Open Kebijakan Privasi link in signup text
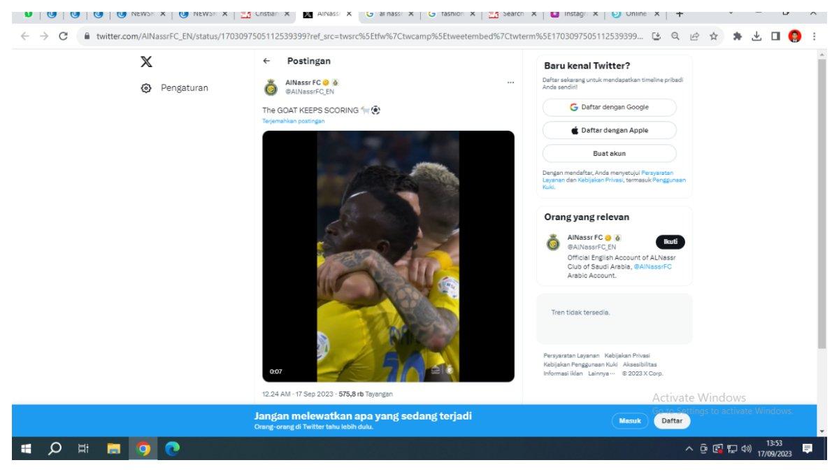 (x=601, y=180)
